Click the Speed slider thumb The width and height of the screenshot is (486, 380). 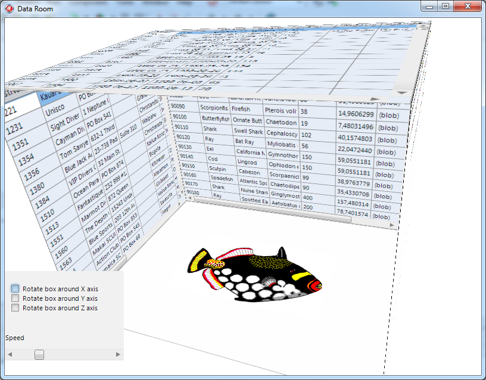[x=39, y=354]
